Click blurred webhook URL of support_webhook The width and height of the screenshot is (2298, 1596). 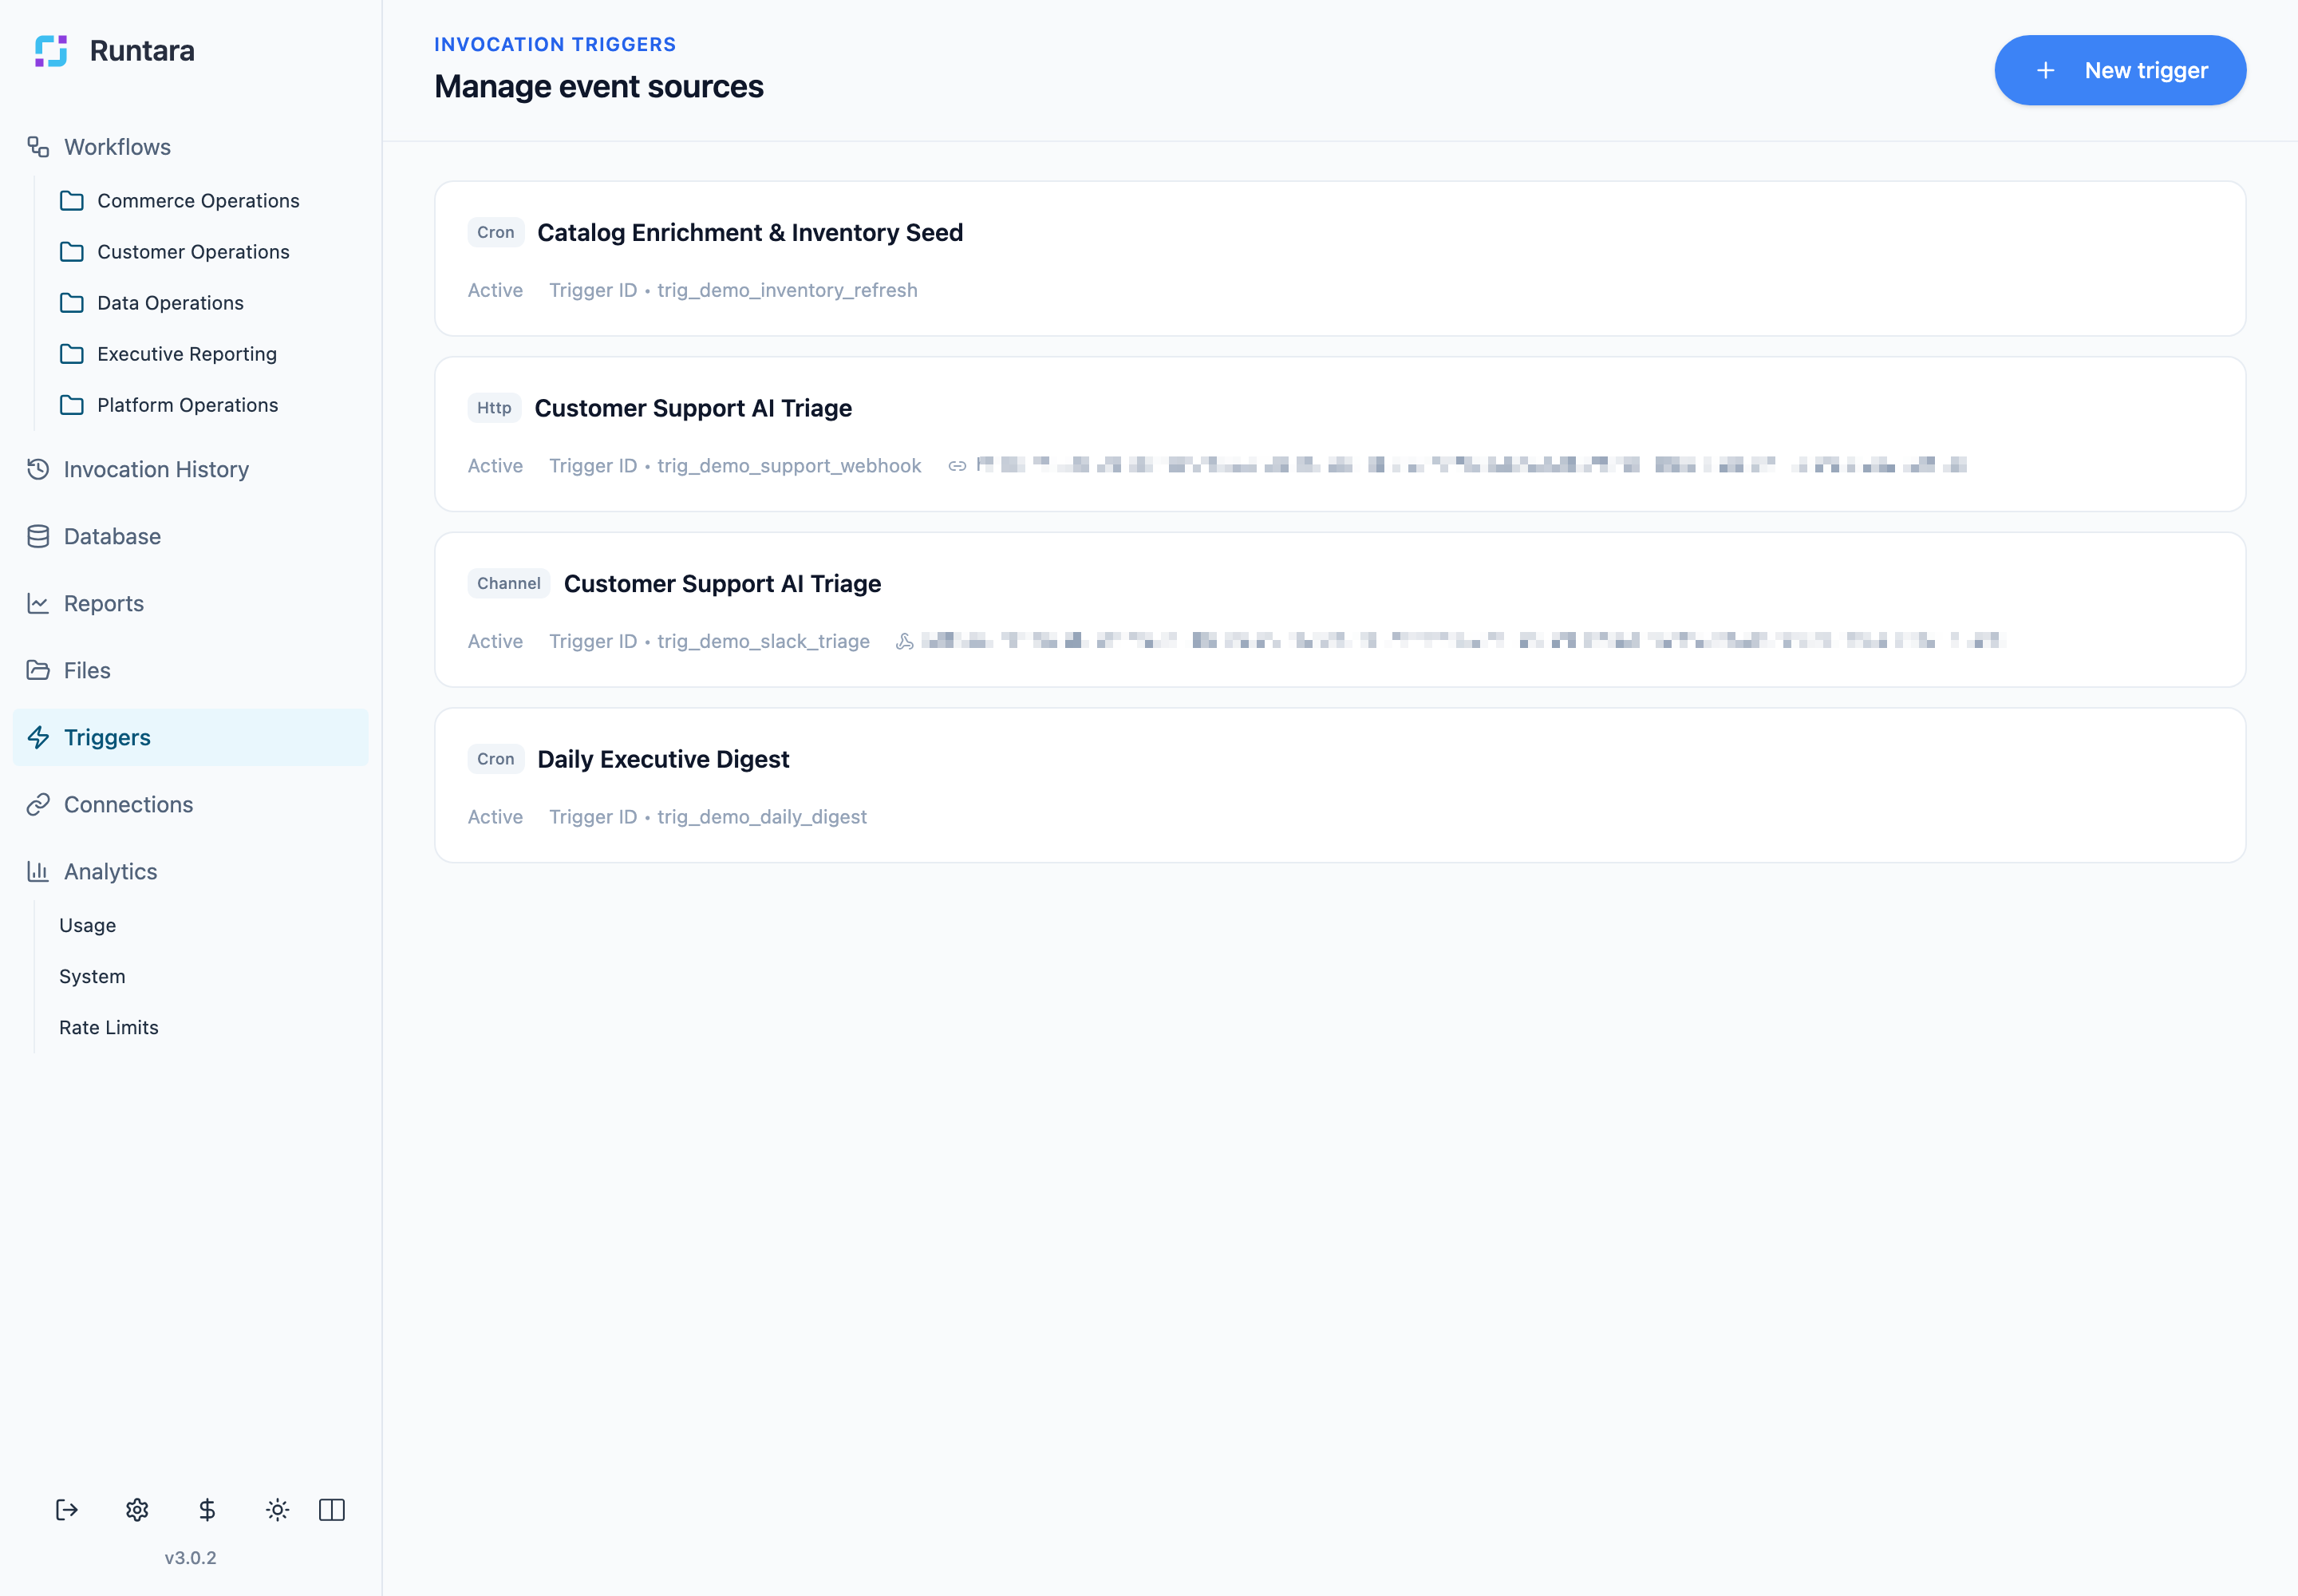pyautogui.click(x=1472, y=465)
